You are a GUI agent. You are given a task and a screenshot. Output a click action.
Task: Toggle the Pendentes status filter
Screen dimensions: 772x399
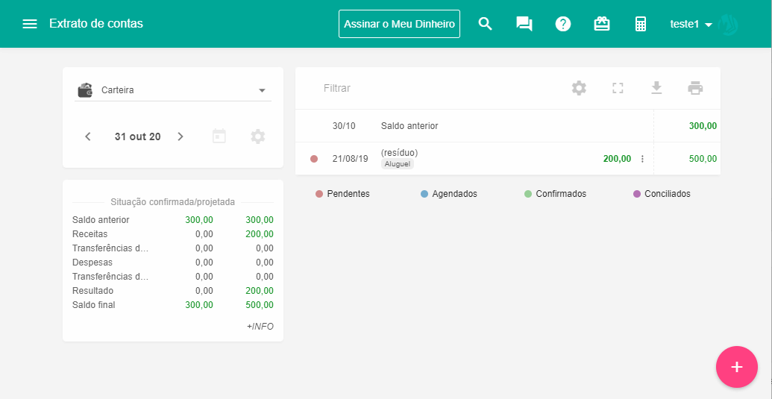(343, 194)
